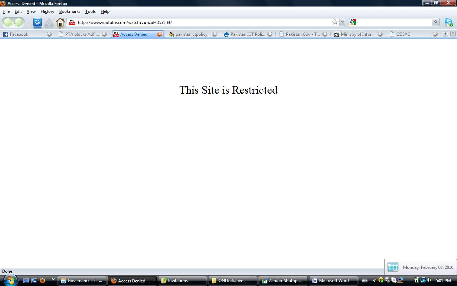This screenshot has height=286, width=457.
Task: Click the Reload page button
Action: tap(37, 22)
